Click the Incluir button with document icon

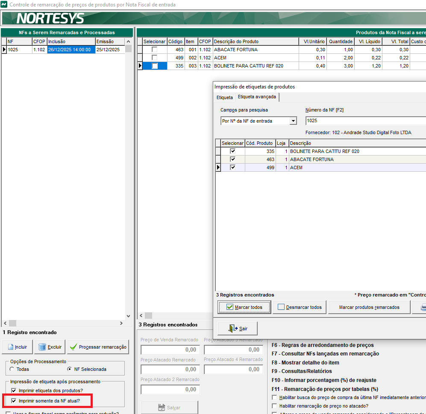[x=17, y=347]
